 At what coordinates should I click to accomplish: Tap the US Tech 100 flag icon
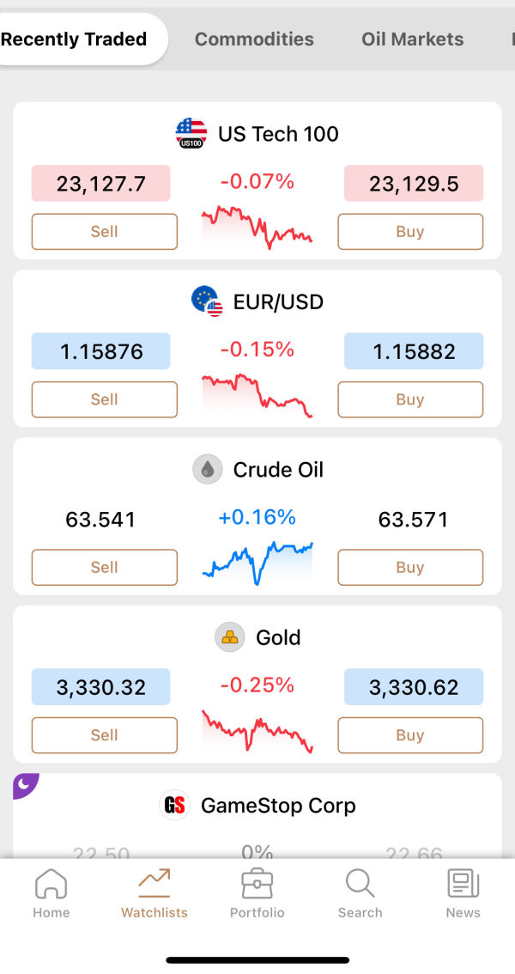[191, 134]
